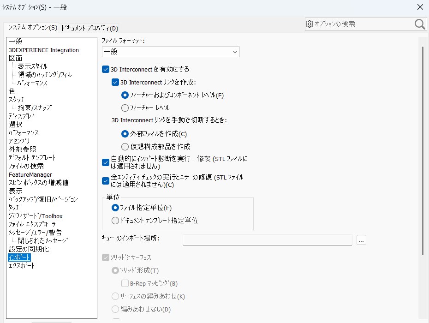Select ファイル指定単位(F) radio

pos(115,208)
